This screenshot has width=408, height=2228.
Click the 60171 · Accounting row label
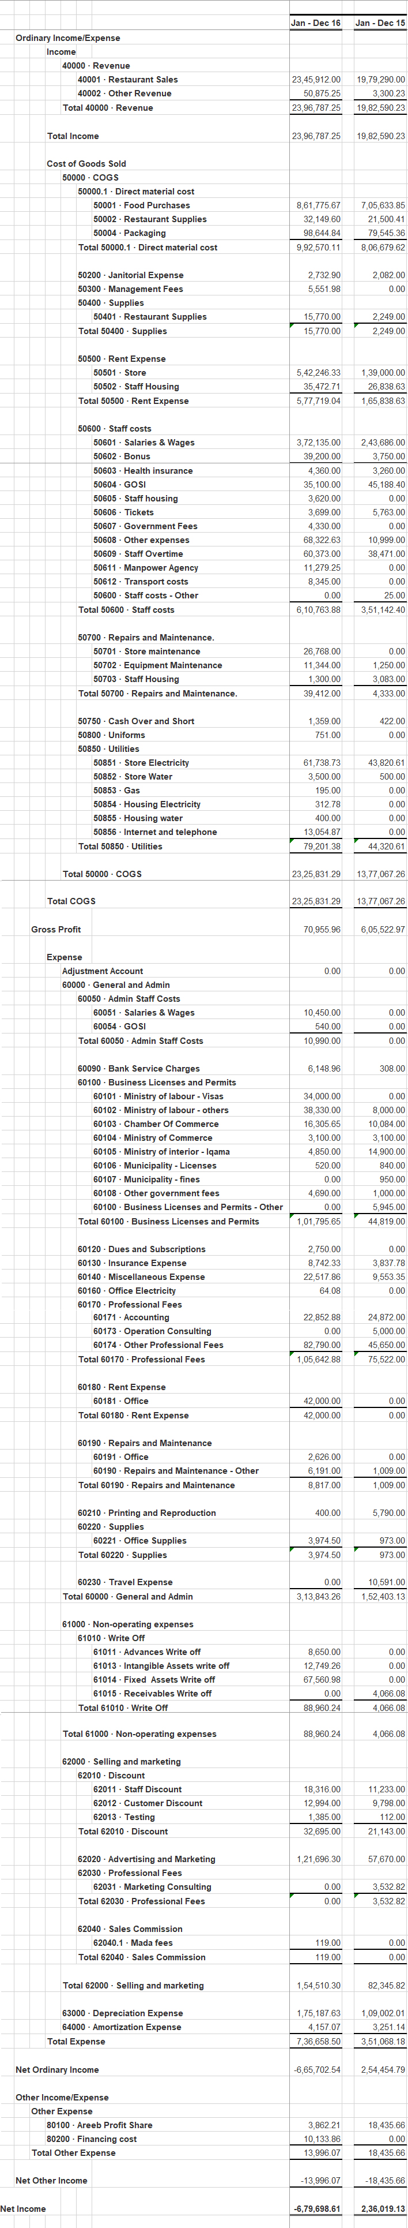click(131, 1318)
